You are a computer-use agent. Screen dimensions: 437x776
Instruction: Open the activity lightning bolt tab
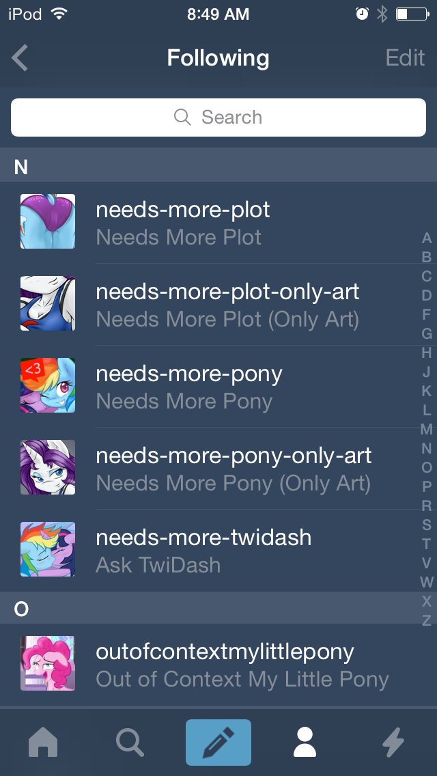tap(394, 743)
